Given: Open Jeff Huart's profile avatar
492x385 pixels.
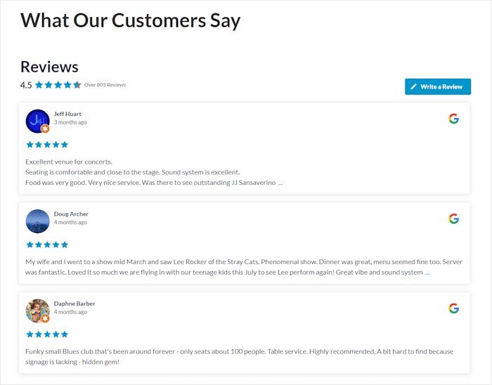Looking at the screenshot, I should pyautogui.click(x=37, y=121).
